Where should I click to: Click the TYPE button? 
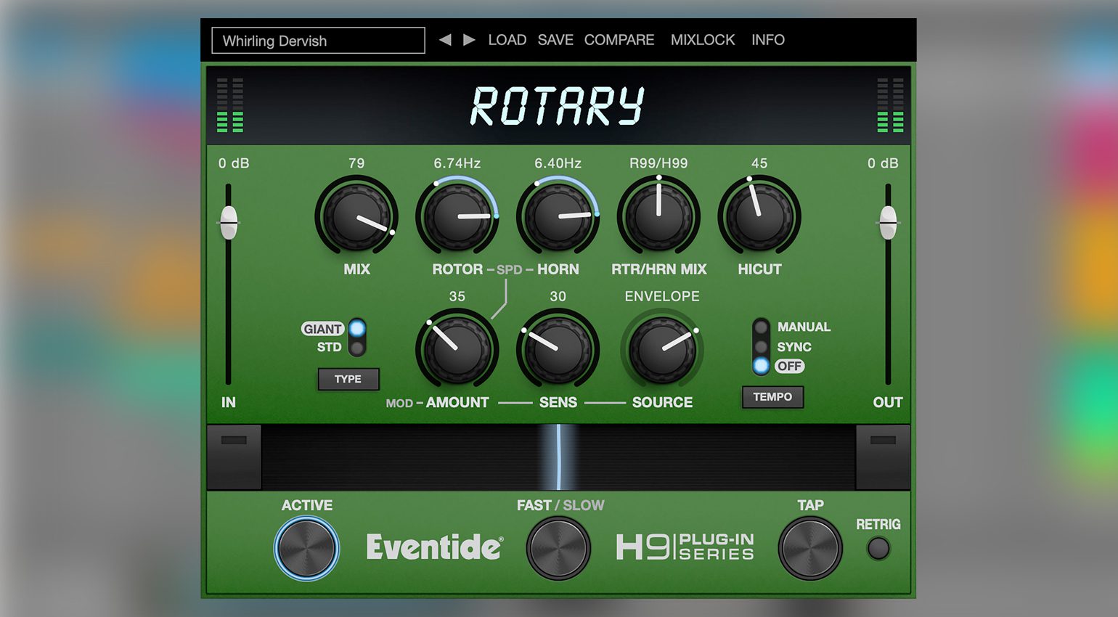[348, 379]
